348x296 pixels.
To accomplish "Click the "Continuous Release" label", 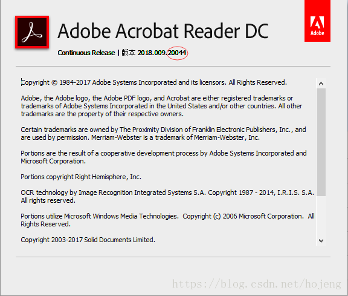I will (86, 53).
